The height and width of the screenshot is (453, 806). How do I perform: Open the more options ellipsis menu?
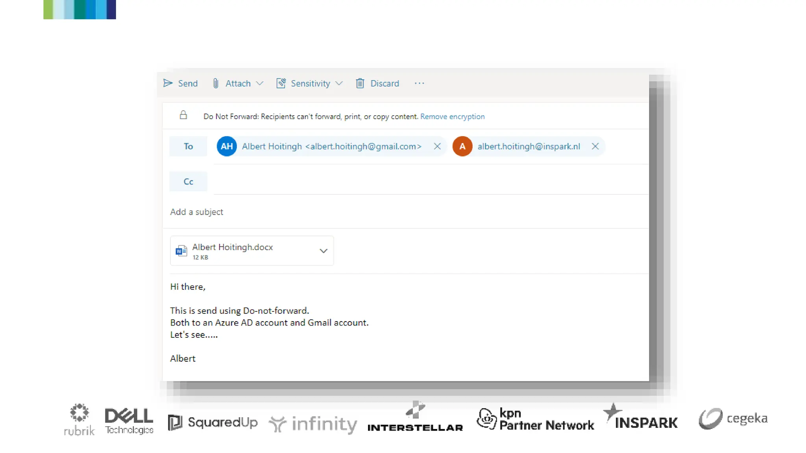click(x=419, y=83)
